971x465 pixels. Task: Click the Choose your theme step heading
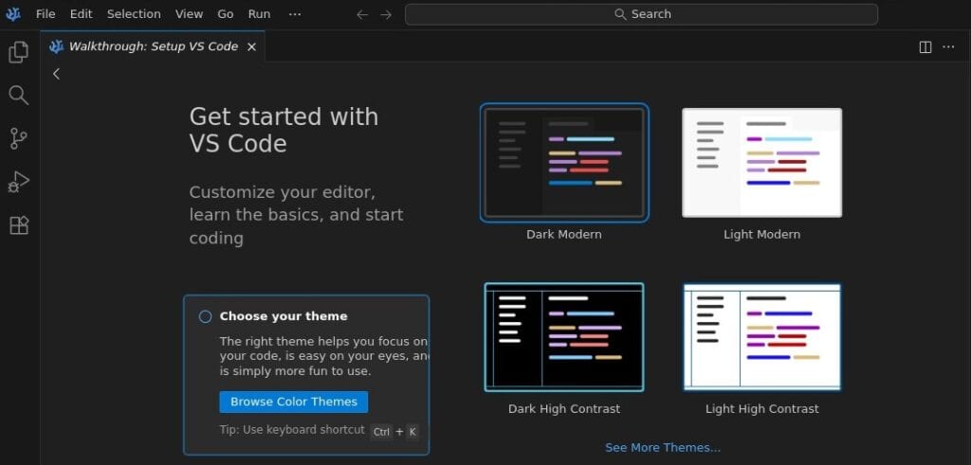coord(284,316)
